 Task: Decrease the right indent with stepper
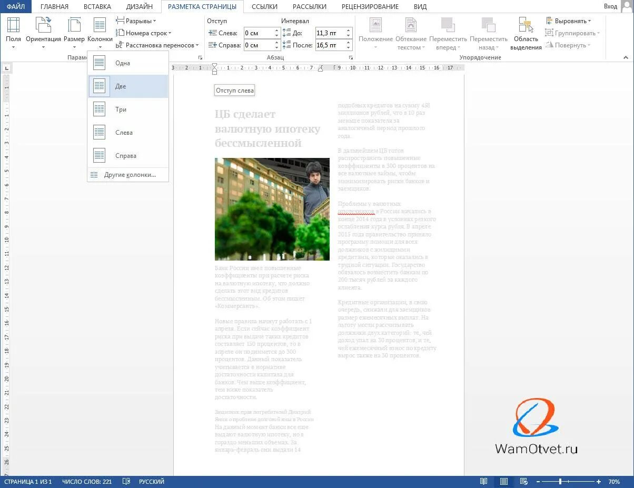pos(277,48)
